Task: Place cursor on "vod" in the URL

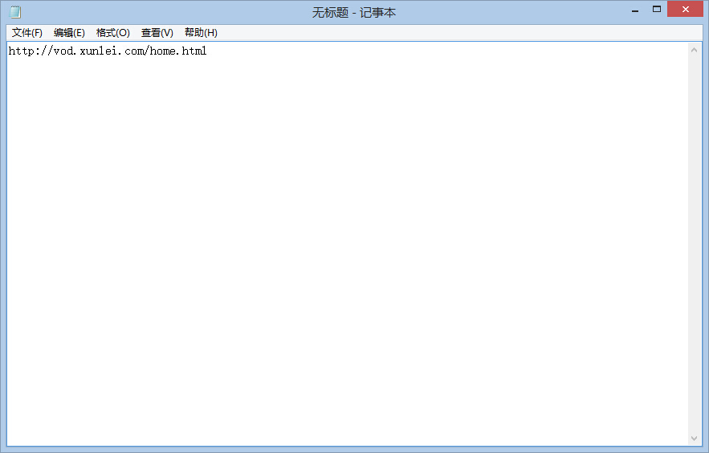Action: (63, 51)
